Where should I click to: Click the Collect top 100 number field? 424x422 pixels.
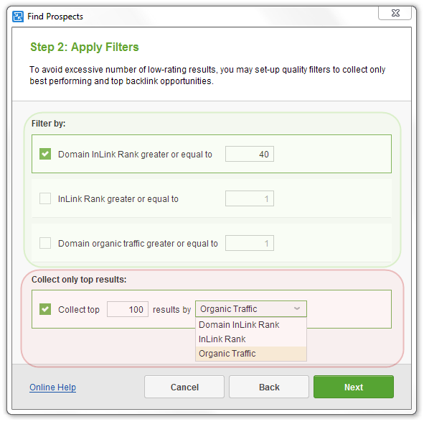128,309
